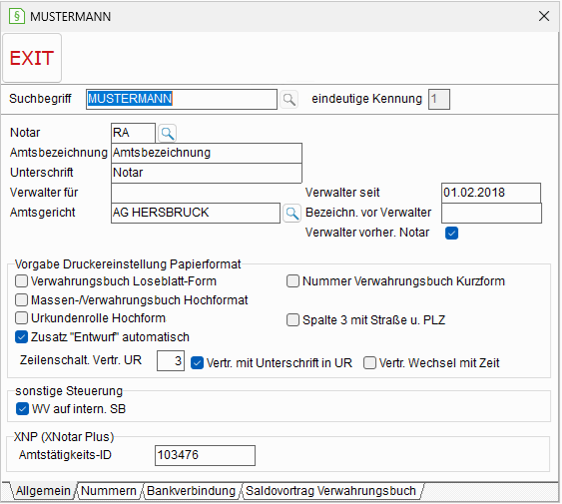Click the Suchbegriff field containing MUSTERMANN
Viewport: 562px width, 504px height.
tap(182, 99)
